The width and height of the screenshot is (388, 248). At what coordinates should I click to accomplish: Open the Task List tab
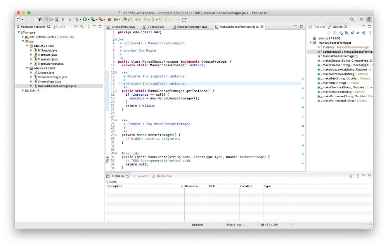click(317, 27)
